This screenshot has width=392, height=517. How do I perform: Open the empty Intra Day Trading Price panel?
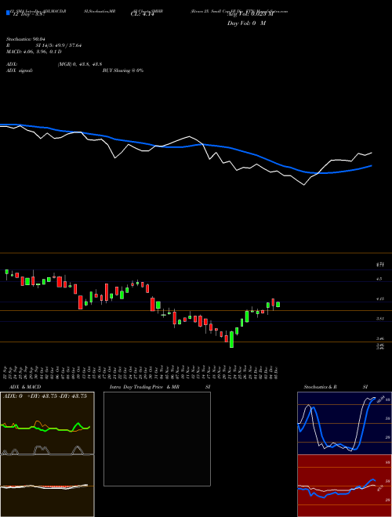click(157, 439)
